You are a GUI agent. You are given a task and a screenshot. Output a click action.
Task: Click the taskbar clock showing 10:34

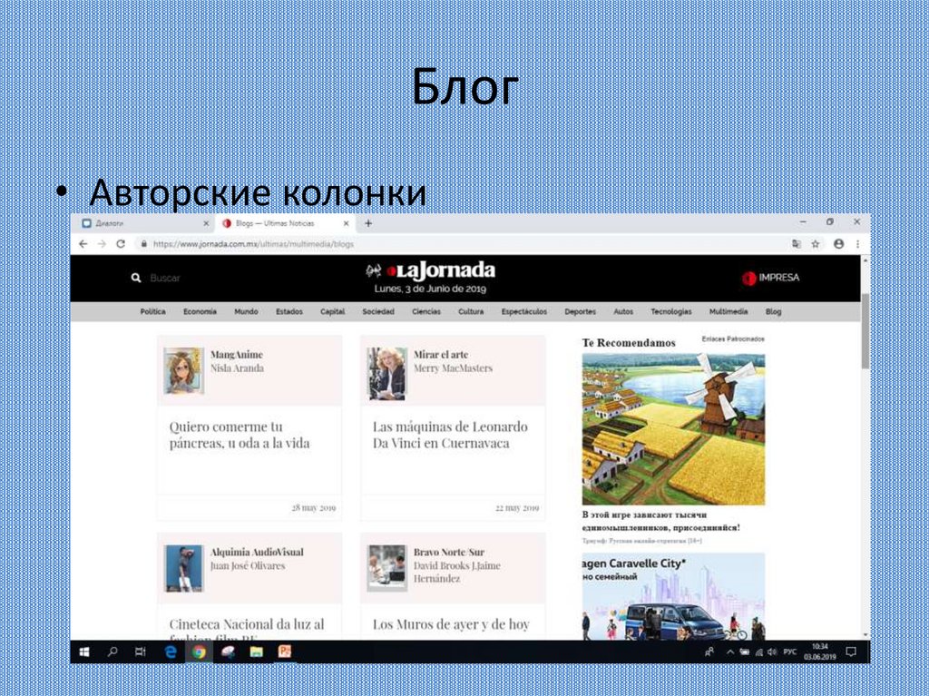pyautogui.click(x=820, y=652)
